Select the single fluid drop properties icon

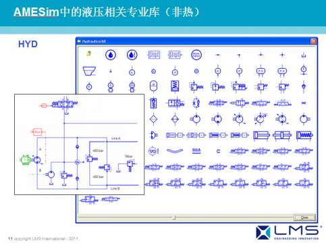click(111, 55)
